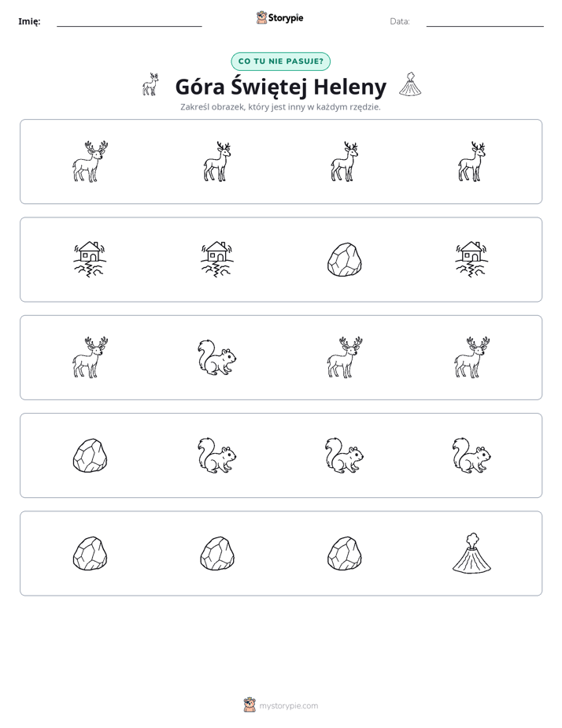Viewport: 562px width, 728px height.
Task: Pick the boulder in the fourth row
Action: click(x=90, y=455)
